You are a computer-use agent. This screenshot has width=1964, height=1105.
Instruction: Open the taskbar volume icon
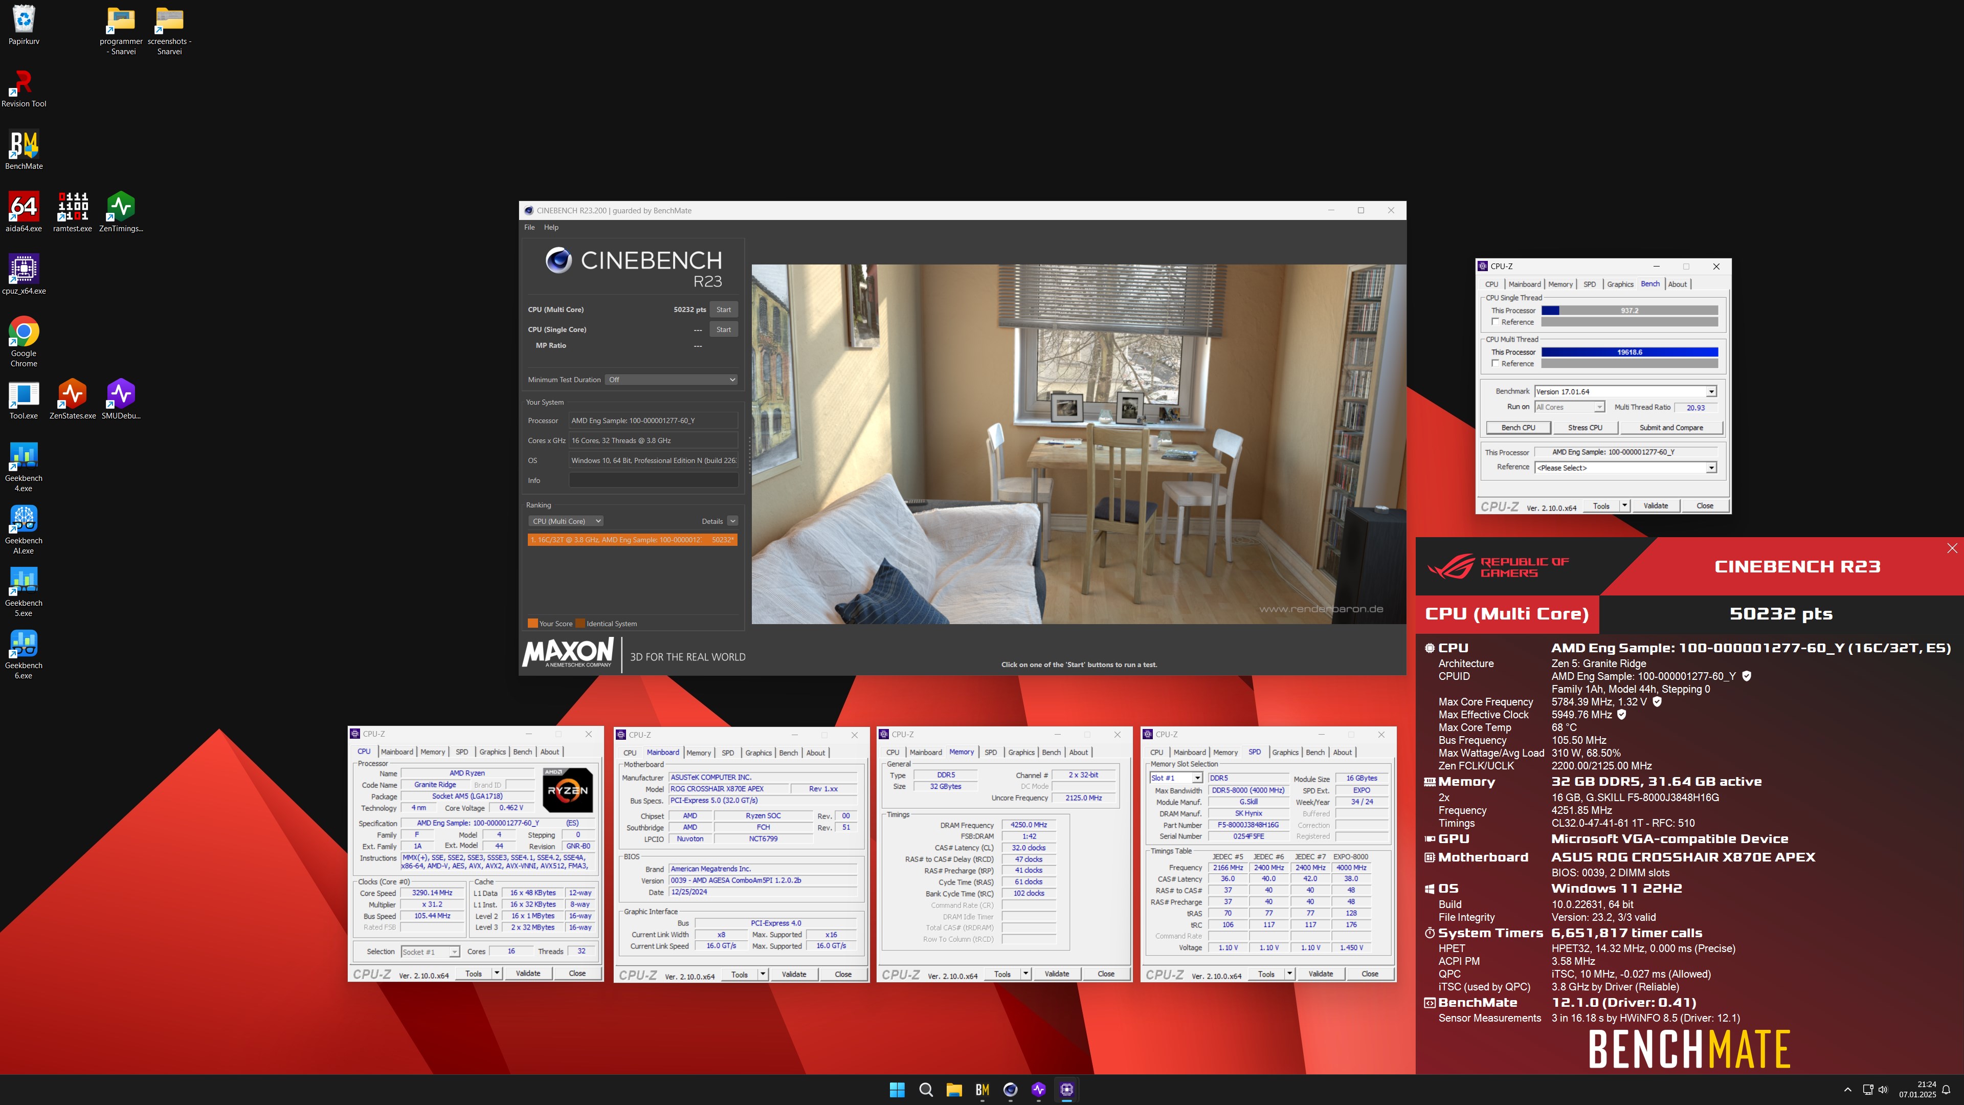[1883, 1090]
